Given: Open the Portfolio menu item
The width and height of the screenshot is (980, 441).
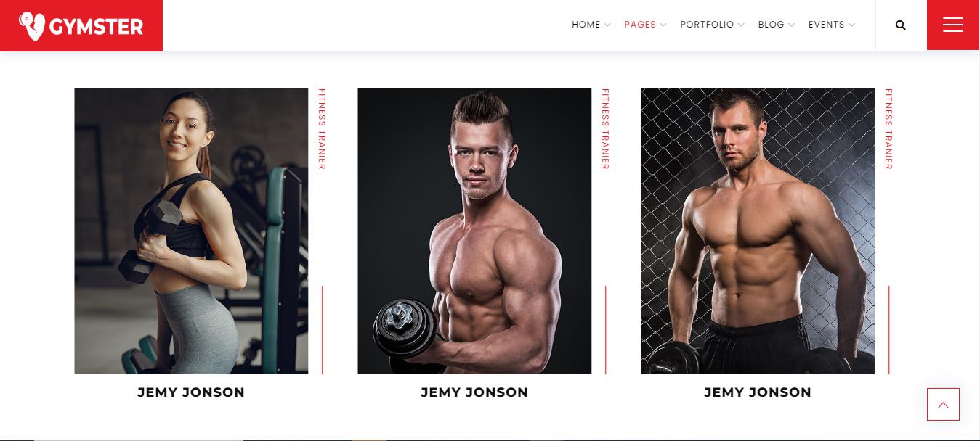Looking at the screenshot, I should pyautogui.click(x=707, y=25).
